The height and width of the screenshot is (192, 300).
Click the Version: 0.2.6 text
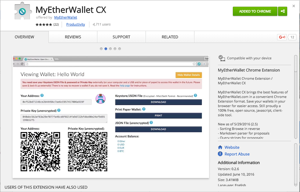pos(229,169)
